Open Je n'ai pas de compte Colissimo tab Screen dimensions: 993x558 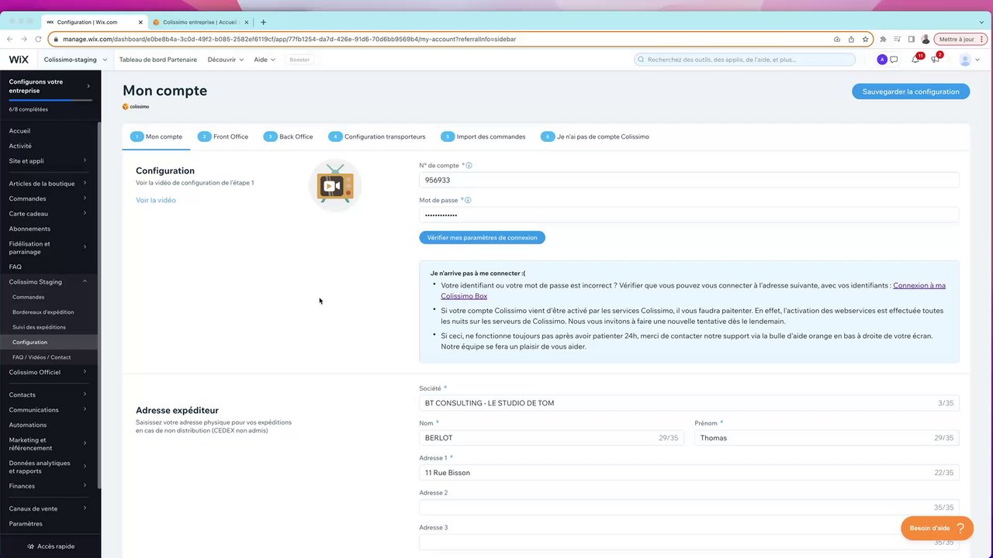click(595, 136)
